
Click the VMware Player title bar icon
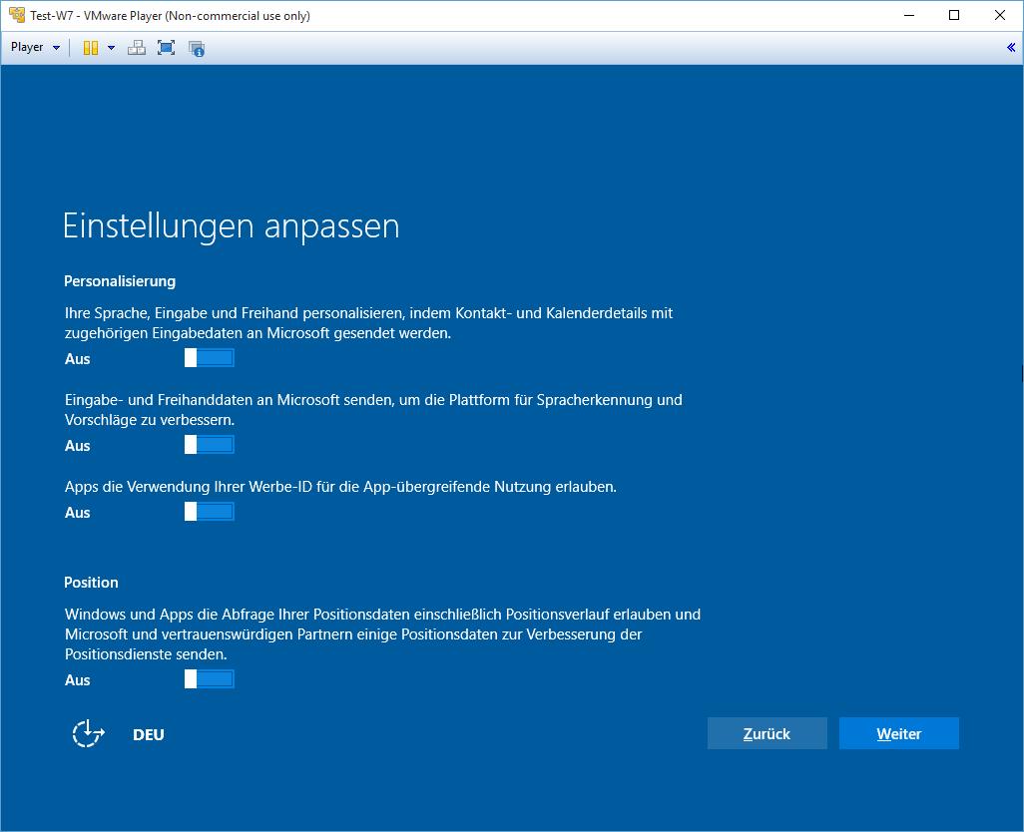[x=17, y=14]
